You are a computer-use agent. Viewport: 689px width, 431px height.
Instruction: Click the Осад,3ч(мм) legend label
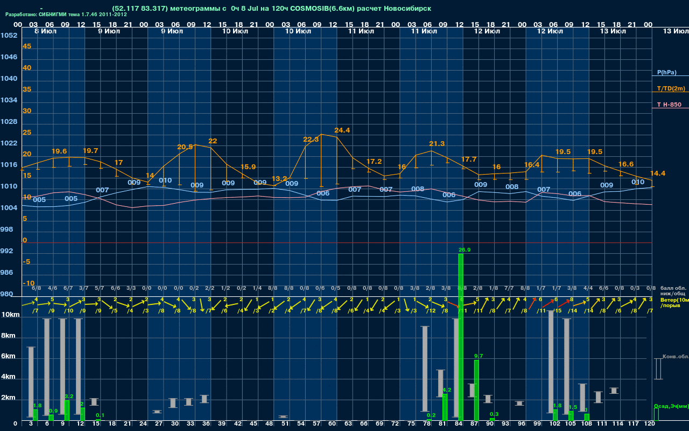pyautogui.click(x=671, y=406)
